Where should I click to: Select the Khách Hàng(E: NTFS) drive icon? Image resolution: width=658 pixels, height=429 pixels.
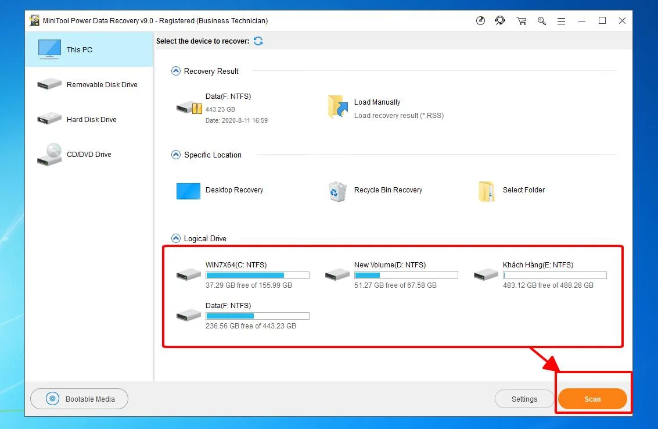(x=486, y=274)
